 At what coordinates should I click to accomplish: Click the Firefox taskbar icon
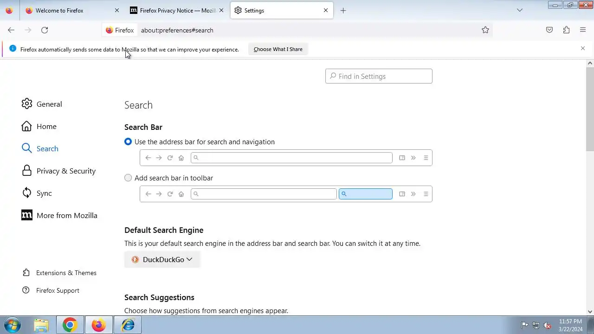(98, 325)
